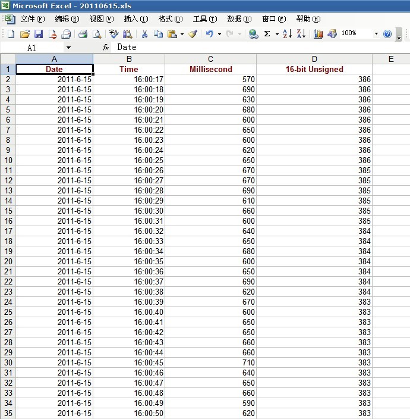This screenshot has width=410, height=419.
Task: Select row 17 header
Action: 8,231
